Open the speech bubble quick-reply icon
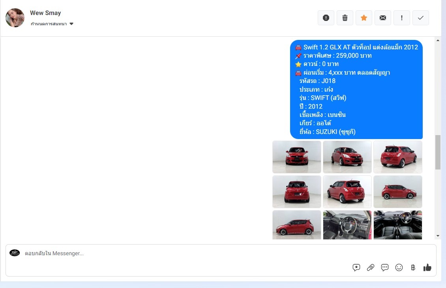446x288 pixels. click(x=384, y=267)
